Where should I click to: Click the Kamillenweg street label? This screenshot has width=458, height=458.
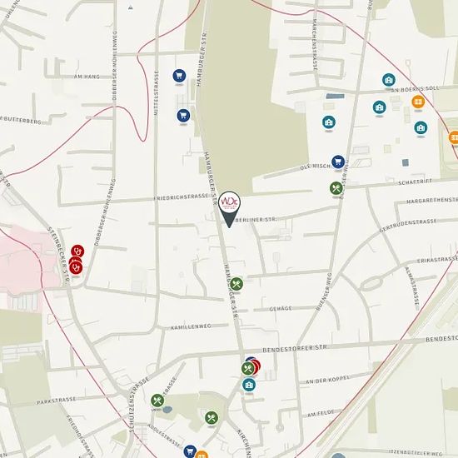click(x=191, y=327)
